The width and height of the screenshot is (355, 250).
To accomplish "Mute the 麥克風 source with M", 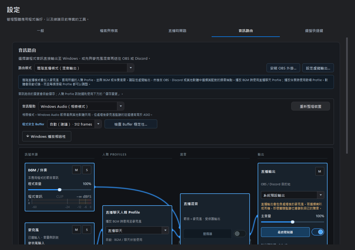I will point(77,230).
